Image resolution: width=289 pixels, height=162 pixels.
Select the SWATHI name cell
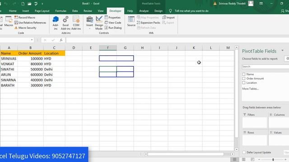(9, 69)
